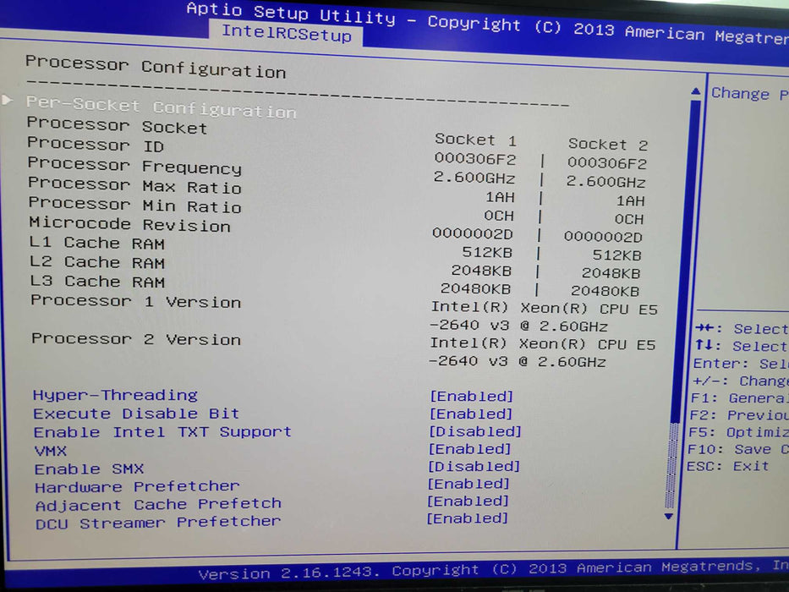Open the Enable SMX value list
Image resolution: width=789 pixels, height=592 pixels.
(474, 467)
